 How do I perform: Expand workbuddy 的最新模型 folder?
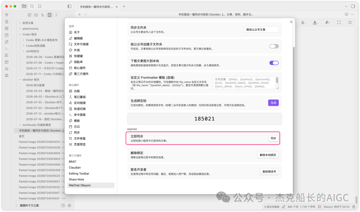pyautogui.click(x=20, y=125)
